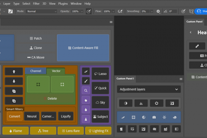Click the left vector mask icon in green panel

click(38, 84)
